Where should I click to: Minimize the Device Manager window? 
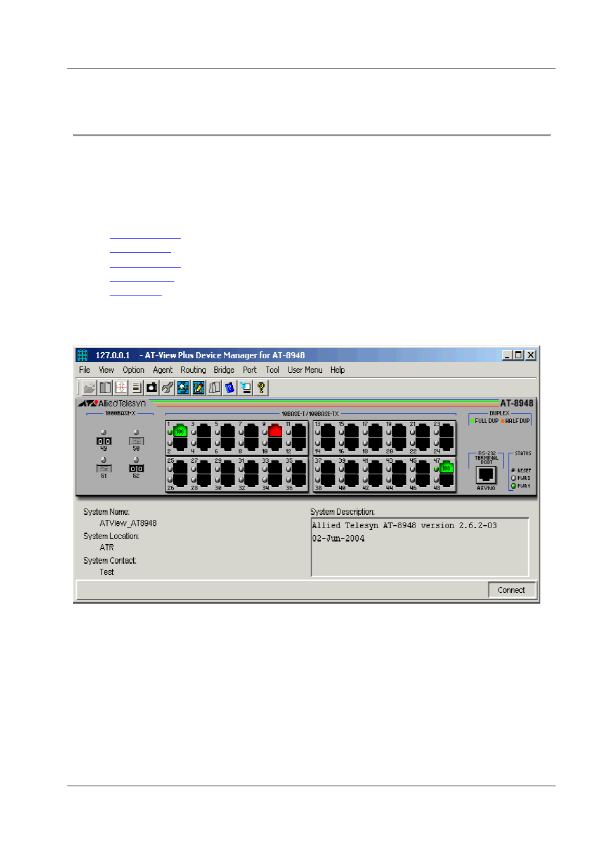(x=507, y=355)
